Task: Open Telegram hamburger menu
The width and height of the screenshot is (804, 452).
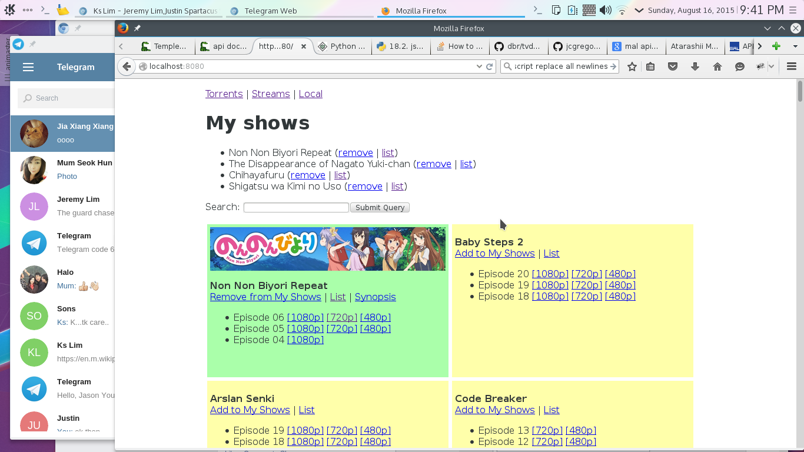Action: 28,67
